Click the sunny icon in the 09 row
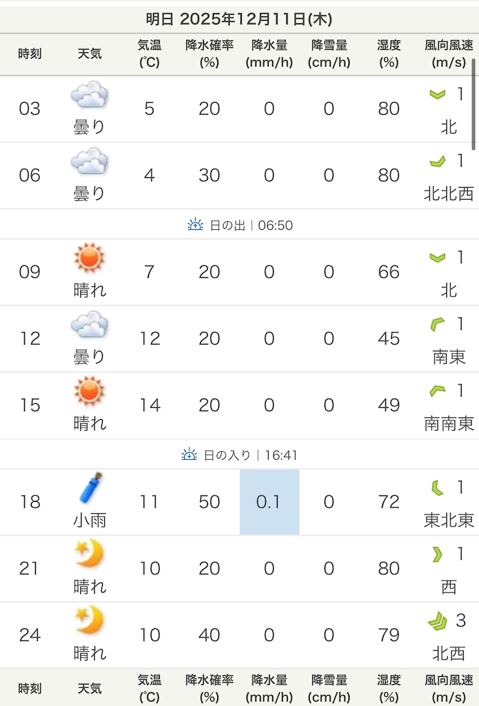 tap(90, 258)
